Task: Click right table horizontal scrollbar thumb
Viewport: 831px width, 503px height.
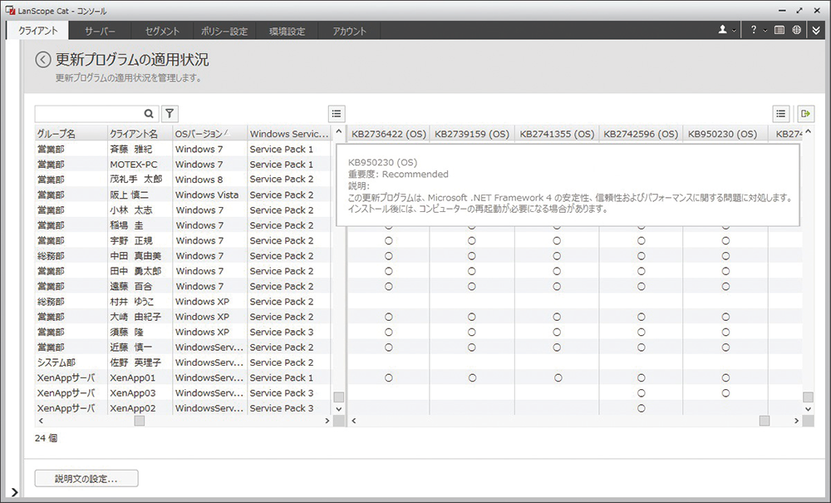Action: [765, 421]
